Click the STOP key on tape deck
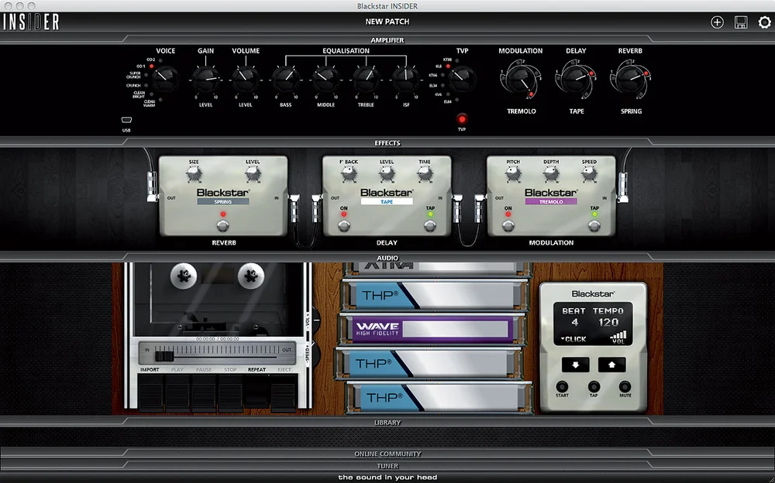Viewport: 775px width, 483px height. tap(230, 392)
